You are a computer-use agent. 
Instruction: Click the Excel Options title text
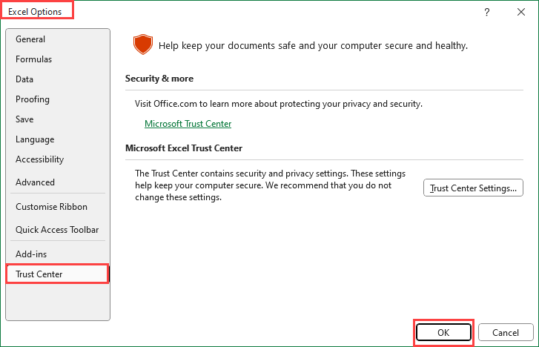coord(35,12)
